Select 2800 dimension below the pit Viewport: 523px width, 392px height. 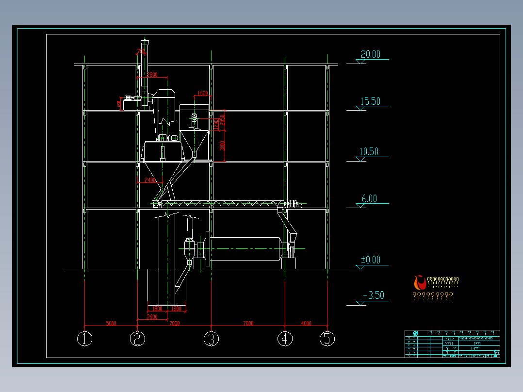click(x=152, y=317)
